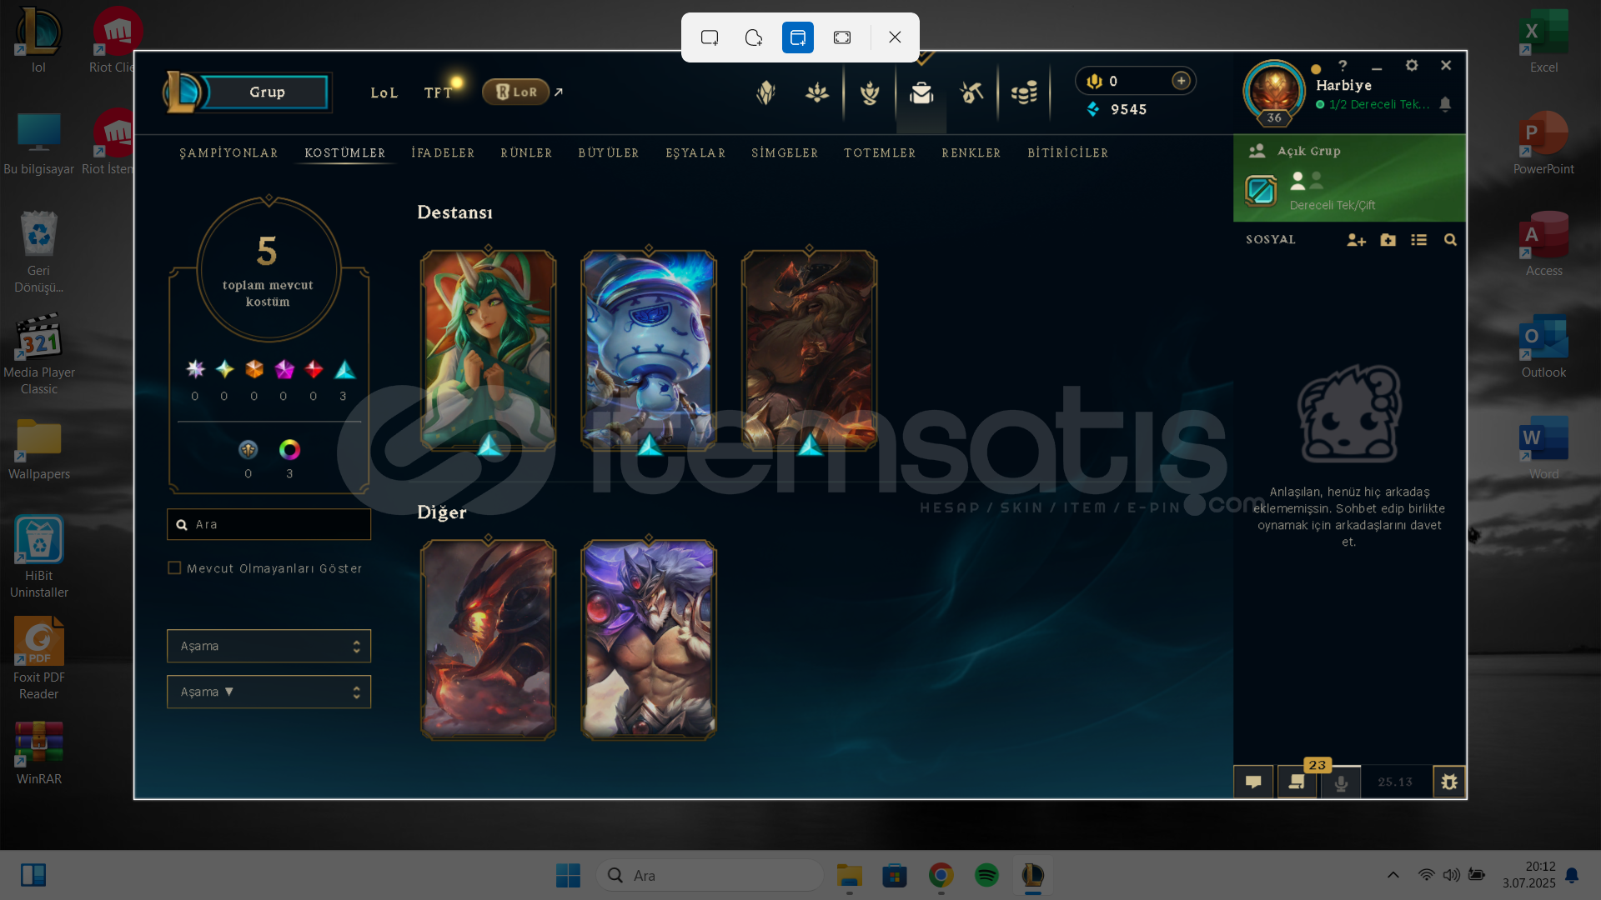
Task: Open the missions icon with badge 23
Action: (1297, 782)
